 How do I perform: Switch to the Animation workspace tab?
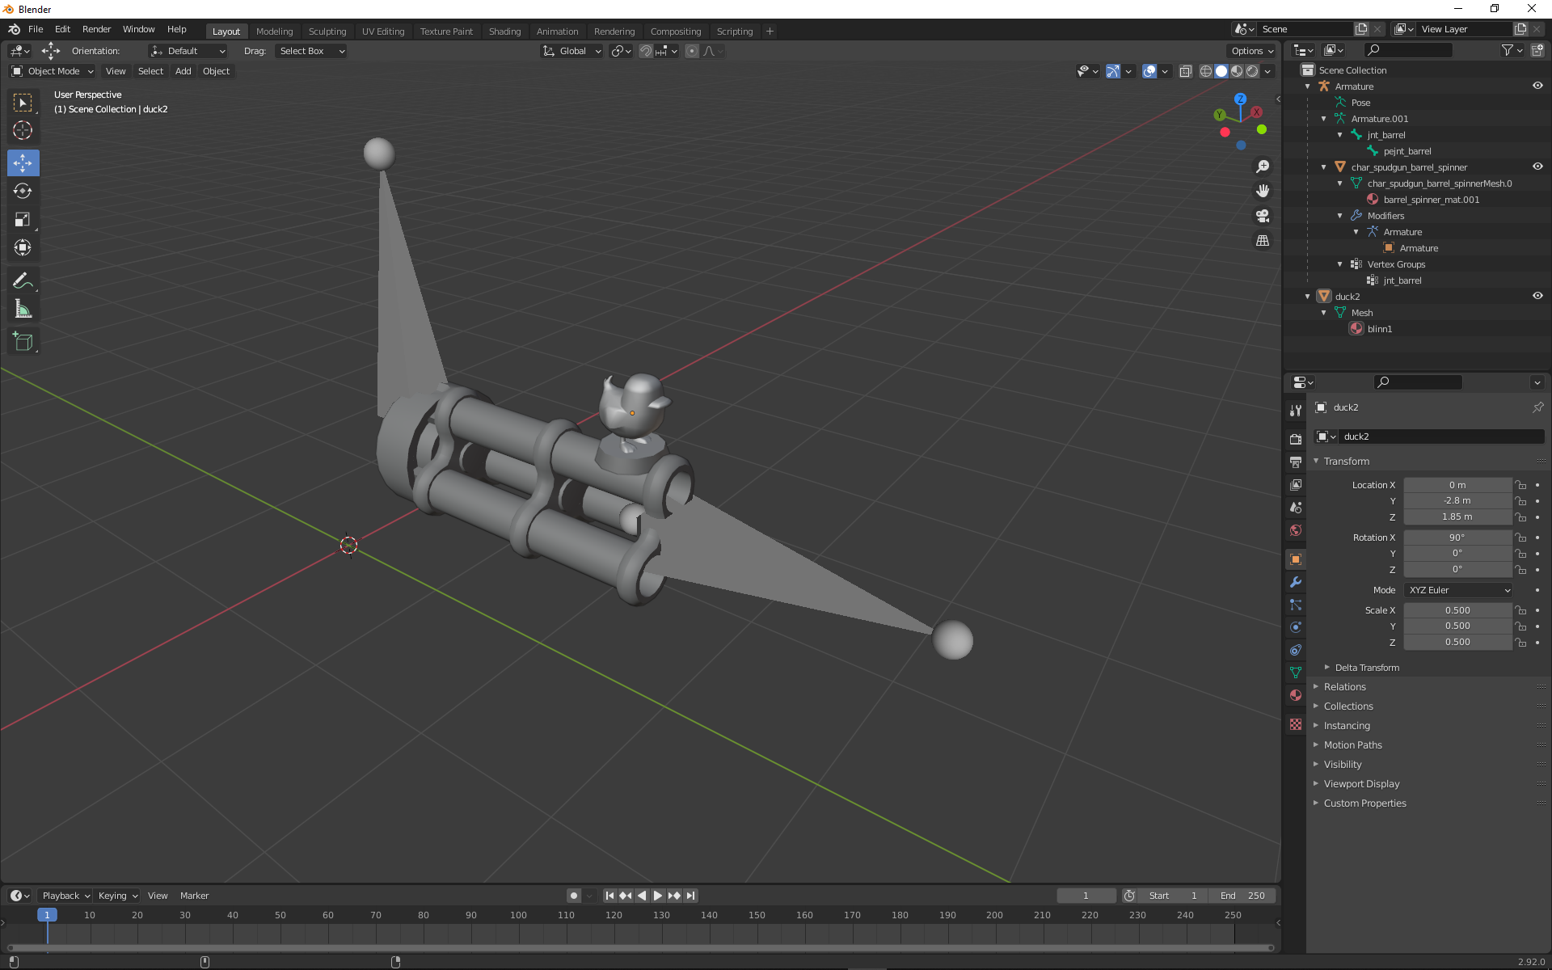[x=557, y=32]
